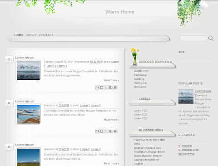Screen dimensions: 218x166
Task: Click Lorem 3 label in second post
Action: pos(95,105)
